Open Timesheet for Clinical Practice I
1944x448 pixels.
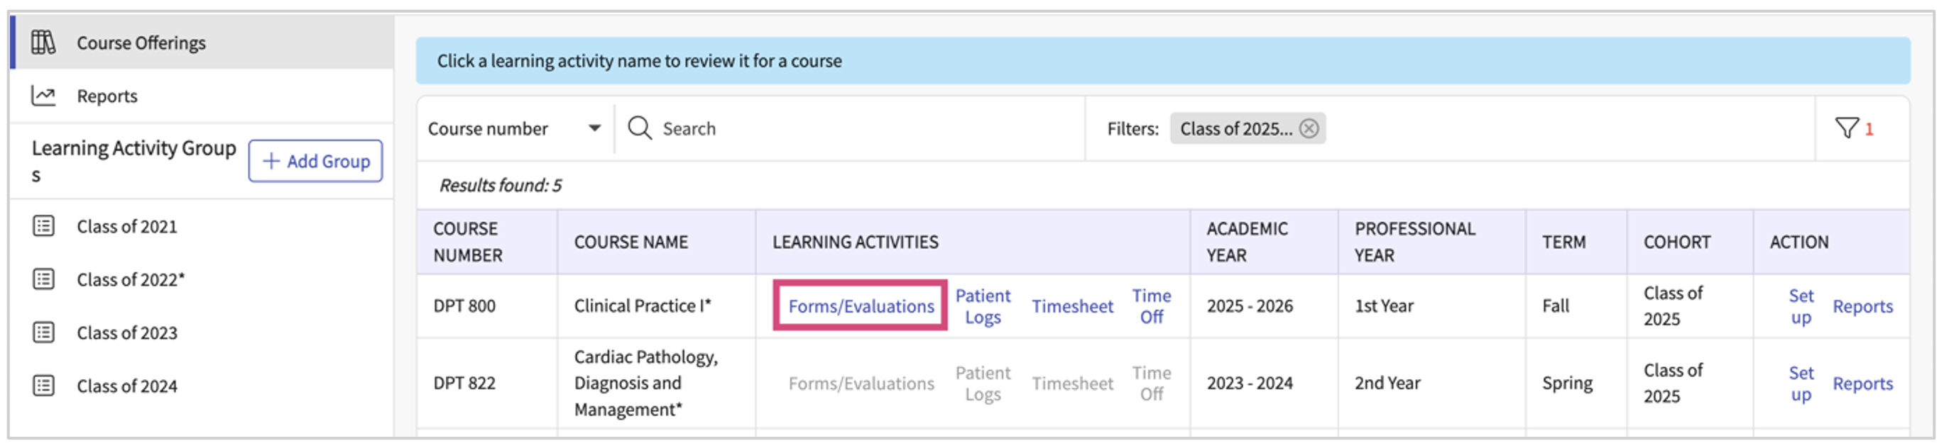click(x=1072, y=306)
